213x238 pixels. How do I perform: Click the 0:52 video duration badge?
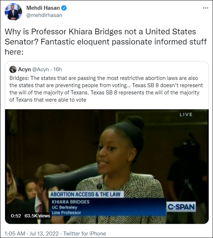(16, 216)
